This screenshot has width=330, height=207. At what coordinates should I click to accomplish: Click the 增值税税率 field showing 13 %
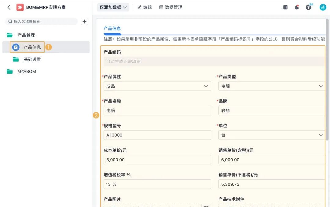(157, 184)
